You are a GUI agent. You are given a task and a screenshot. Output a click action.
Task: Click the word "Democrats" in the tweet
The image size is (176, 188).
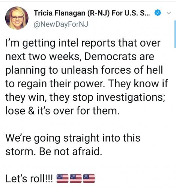[x=110, y=56]
